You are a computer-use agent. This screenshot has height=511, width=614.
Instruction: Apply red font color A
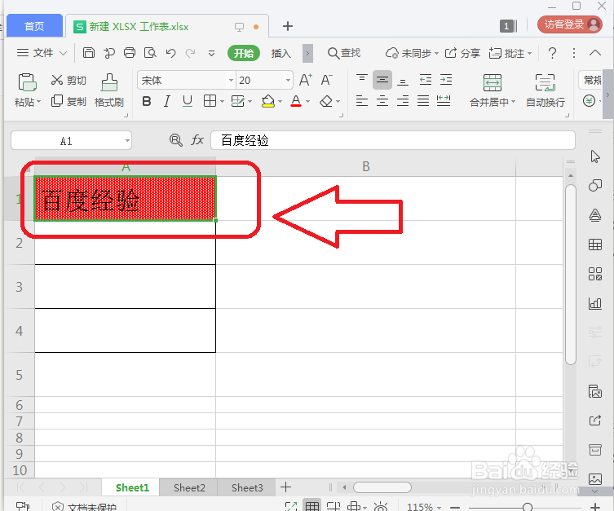[x=296, y=101]
